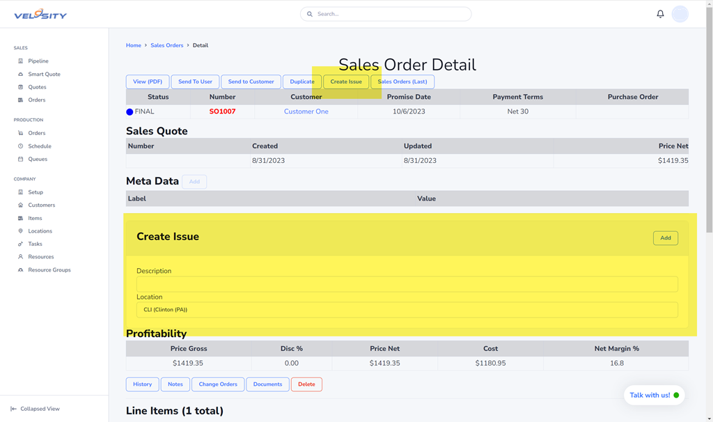Click the notification bell icon

(660, 14)
